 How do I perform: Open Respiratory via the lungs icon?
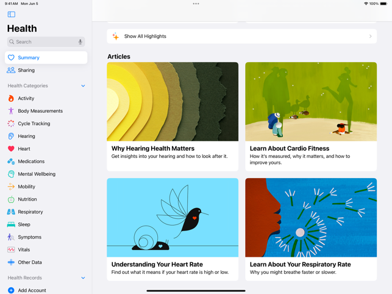(x=11, y=212)
